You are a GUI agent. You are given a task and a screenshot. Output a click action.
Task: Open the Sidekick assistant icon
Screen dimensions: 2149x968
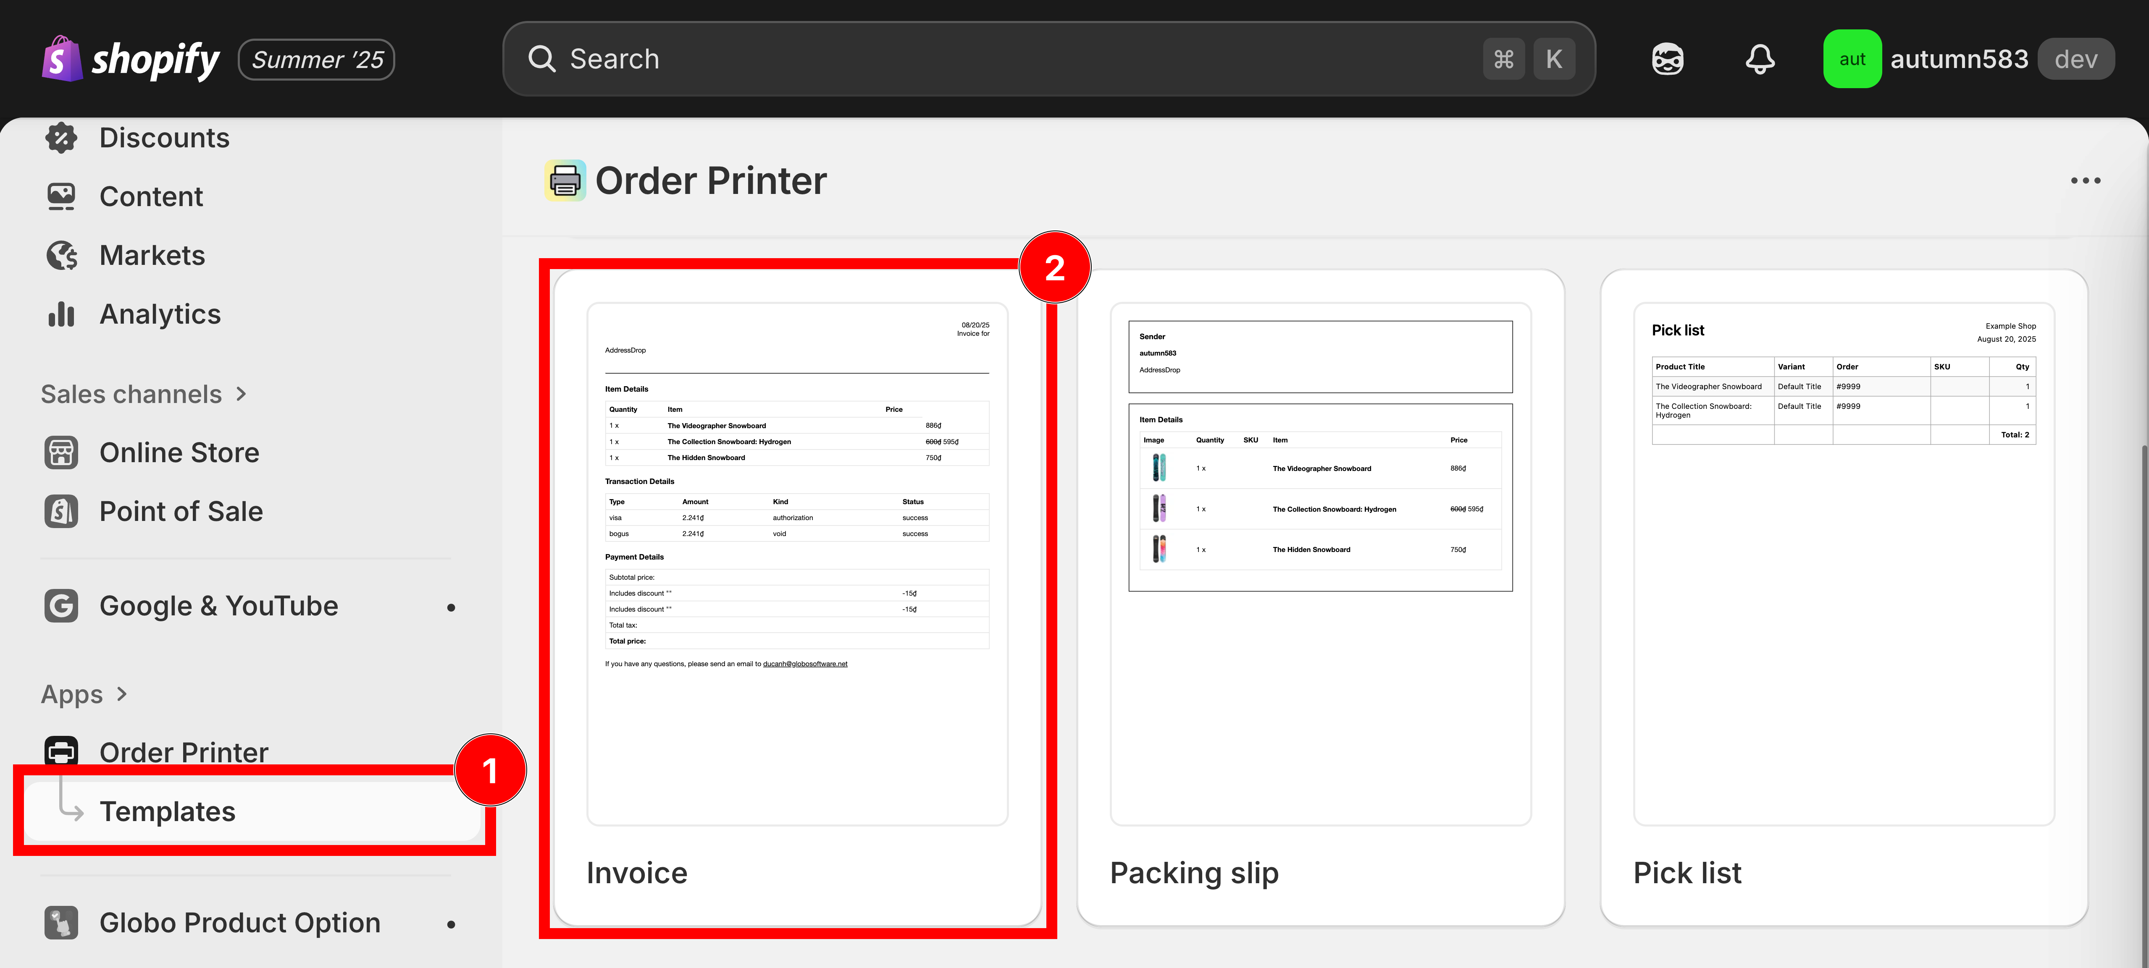[1668, 59]
